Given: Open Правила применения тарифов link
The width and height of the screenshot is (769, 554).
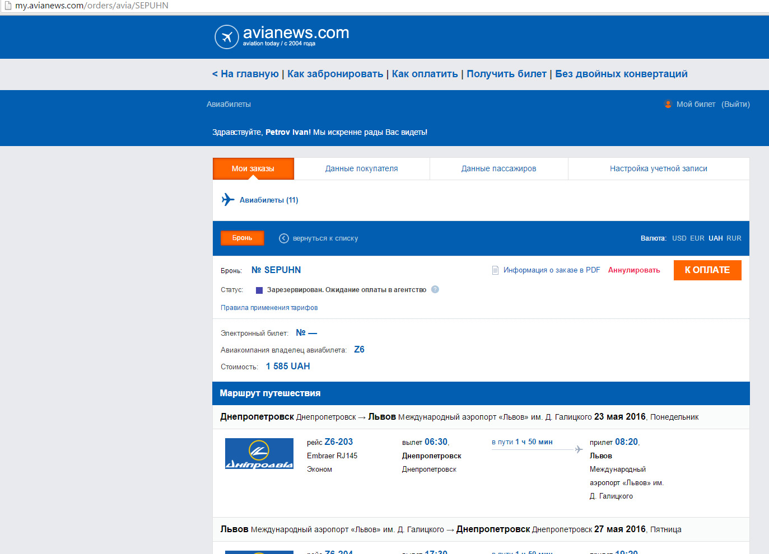Looking at the screenshot, I should [269, 308].
